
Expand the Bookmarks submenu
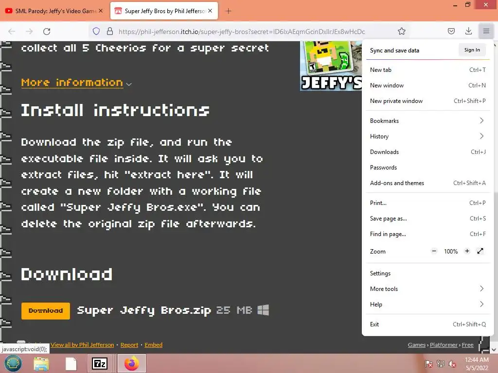427,120
